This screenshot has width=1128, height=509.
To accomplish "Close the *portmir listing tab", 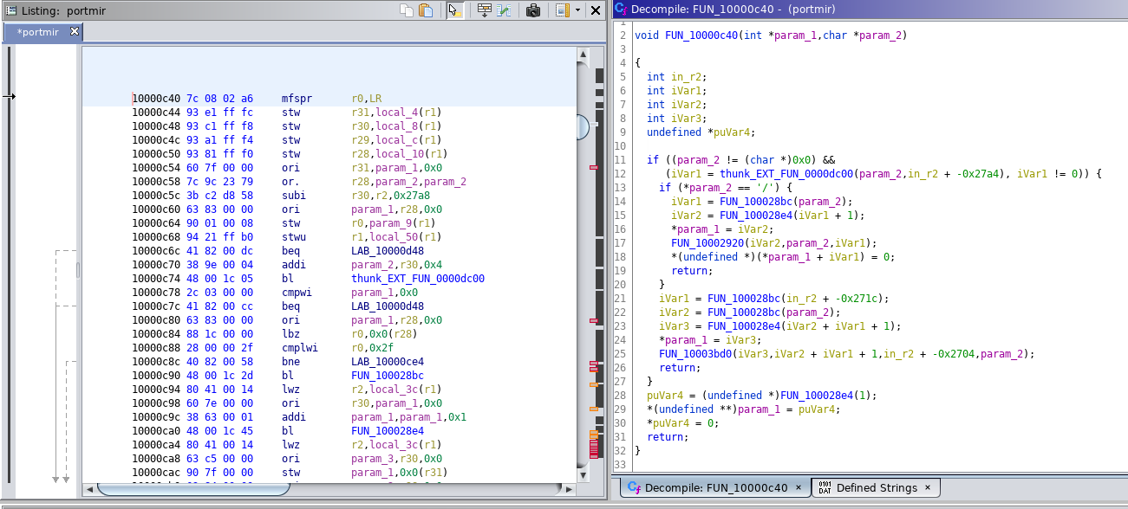I will click(x=75, y=31).
